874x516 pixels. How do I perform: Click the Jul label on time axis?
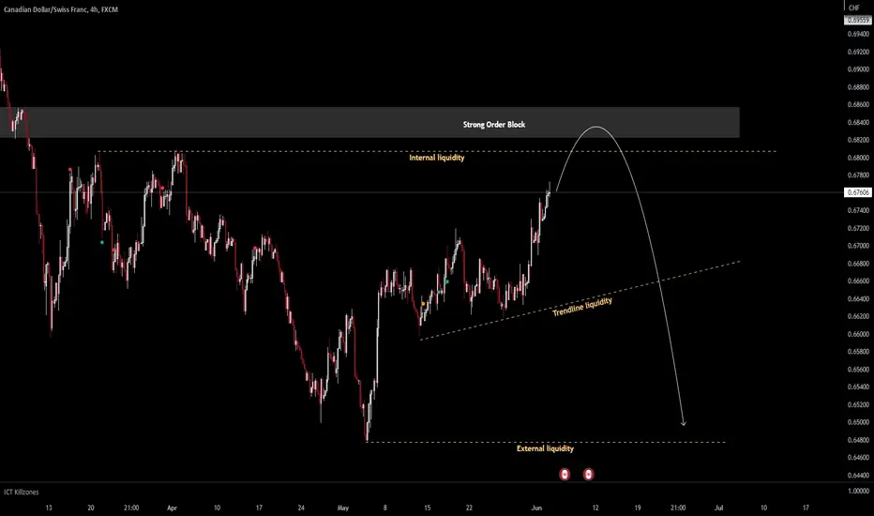tap(718, 508)
